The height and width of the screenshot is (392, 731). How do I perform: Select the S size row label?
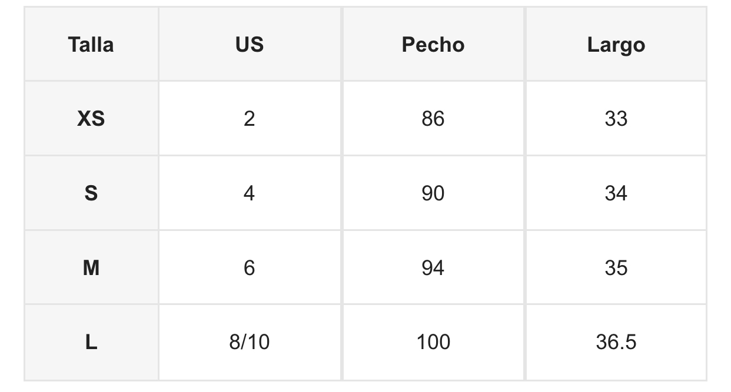coord(91,193)
